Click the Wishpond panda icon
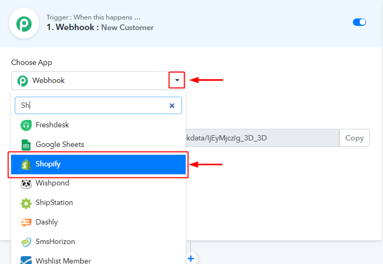Screen dimensions: 383x264 tap(26, 184)
